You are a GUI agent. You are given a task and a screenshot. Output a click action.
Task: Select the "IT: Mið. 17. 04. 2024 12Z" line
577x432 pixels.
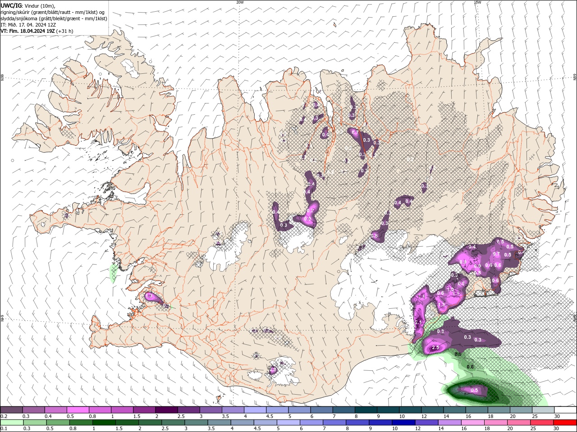(28, 25)
